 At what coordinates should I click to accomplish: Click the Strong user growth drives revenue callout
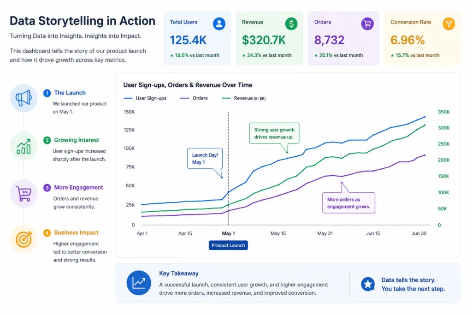274,133
